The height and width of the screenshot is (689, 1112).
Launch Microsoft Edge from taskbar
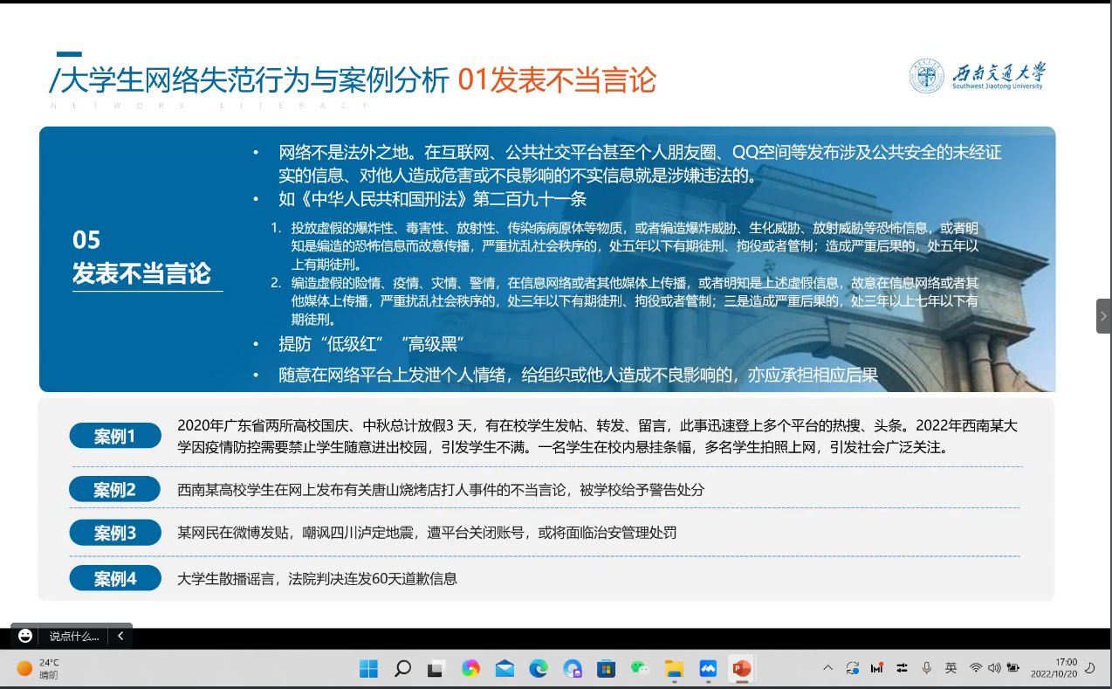[539, 669]
